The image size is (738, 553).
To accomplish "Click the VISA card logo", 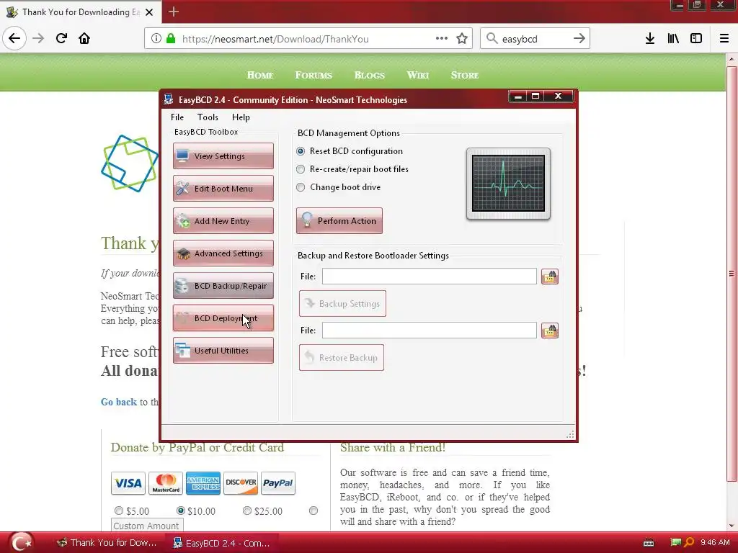I will (x=128, y=483).
